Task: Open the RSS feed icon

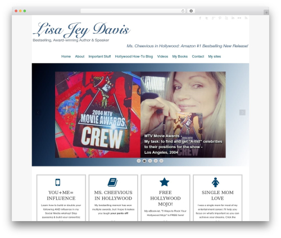Action: click(246, 18)
